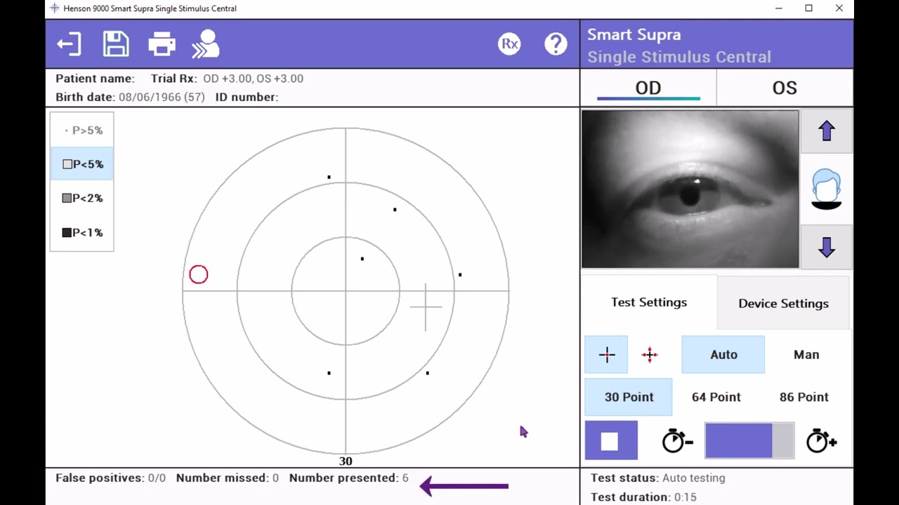Select the red four-dot fixation target
899x505 pixels.
(x=650, y=355)
